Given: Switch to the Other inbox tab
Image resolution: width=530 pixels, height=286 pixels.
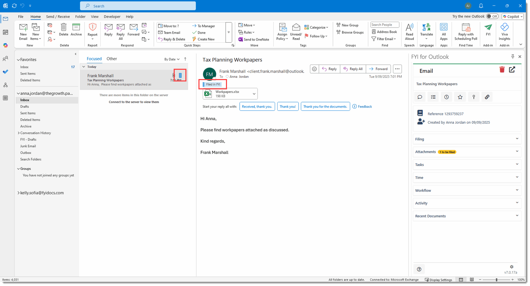Looking at the screenshot, I should pyautogui.click(x=111, y=58).
